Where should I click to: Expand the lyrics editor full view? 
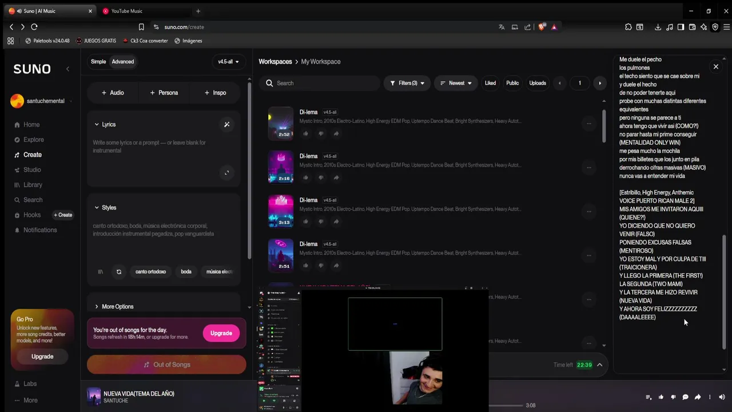tap(226, 173)
